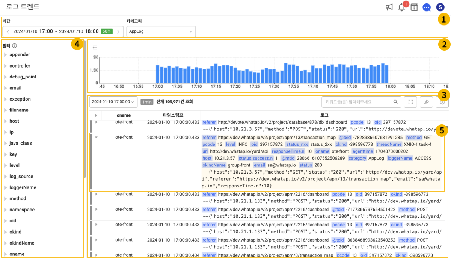Expand the okindName filter
Image resolution: width=451 pixels, height=258 pixels.
click(x=6, y=243)
